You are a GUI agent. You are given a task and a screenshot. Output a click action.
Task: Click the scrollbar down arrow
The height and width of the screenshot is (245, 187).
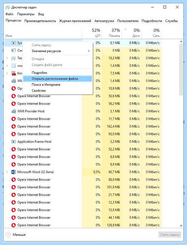[x=181, y=225]
